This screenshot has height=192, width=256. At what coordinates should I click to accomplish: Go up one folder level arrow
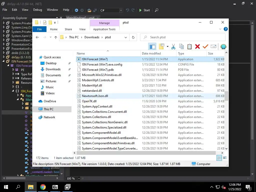pos(56,37)
